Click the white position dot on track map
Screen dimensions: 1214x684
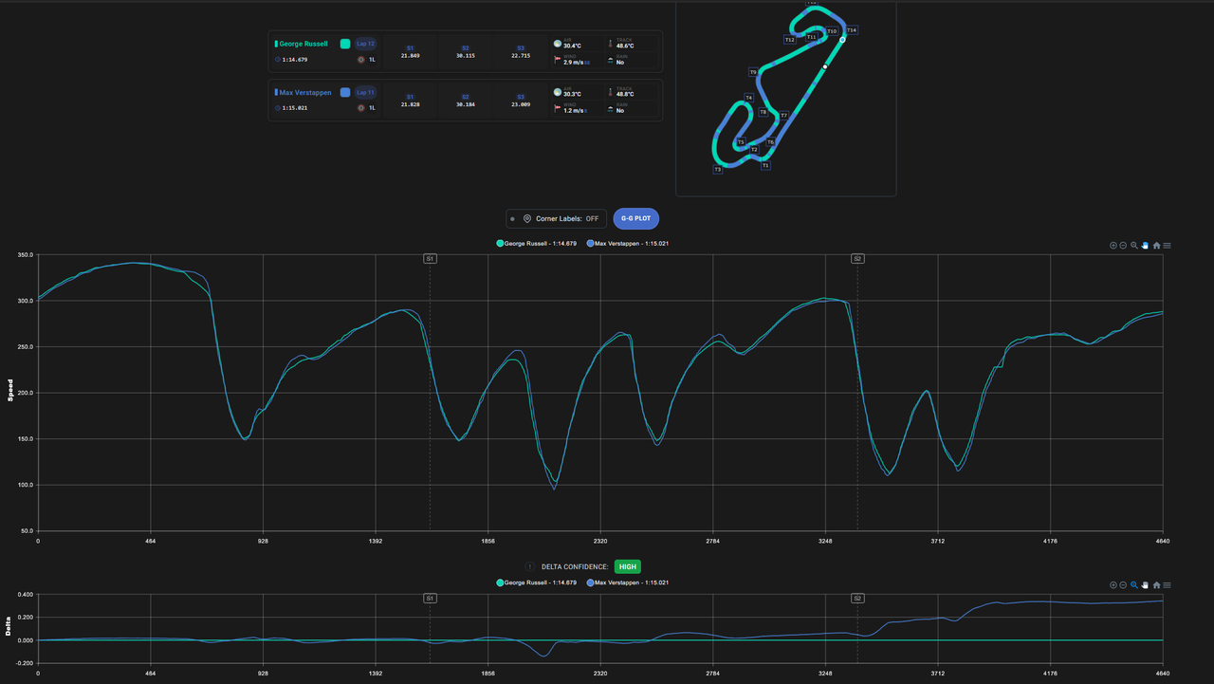click(825, 66)
